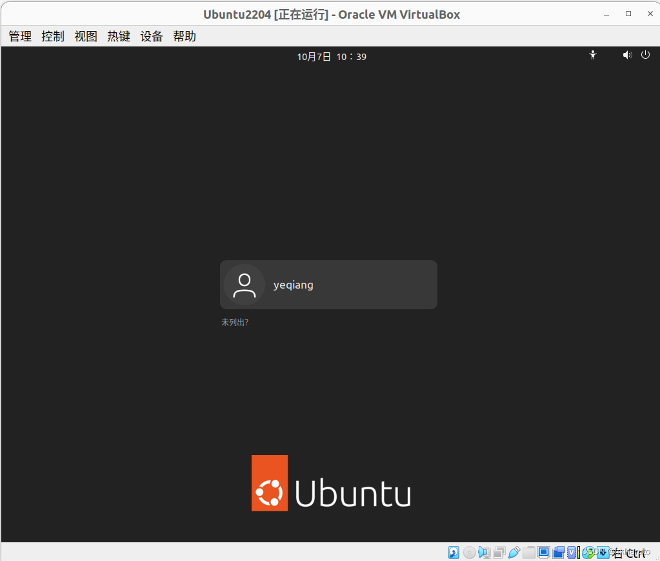660x561 pixels.
Task: Click the virtualization CPU chip indicator
Action: [x=572, y=552]
